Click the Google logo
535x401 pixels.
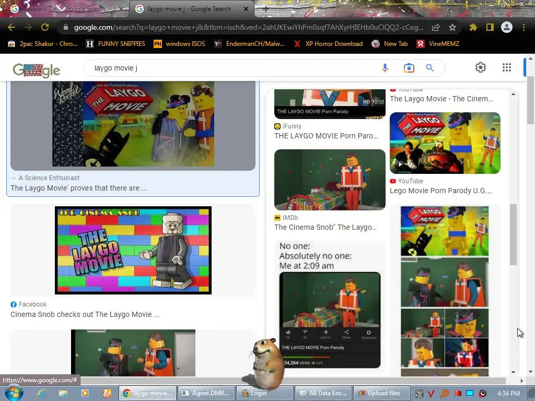[x=37, y=70]
